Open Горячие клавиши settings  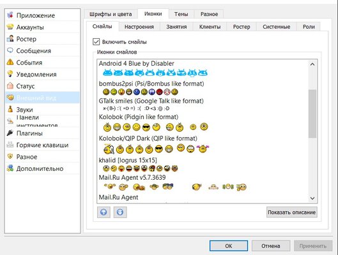(42, 145)
